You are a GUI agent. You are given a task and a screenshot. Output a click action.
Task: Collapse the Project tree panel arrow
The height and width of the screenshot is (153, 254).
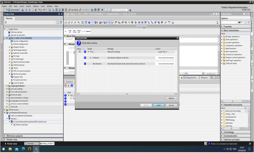62,14
